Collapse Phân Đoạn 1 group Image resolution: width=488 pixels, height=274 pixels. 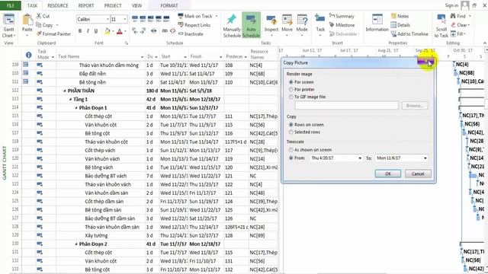tap(76, 108)
